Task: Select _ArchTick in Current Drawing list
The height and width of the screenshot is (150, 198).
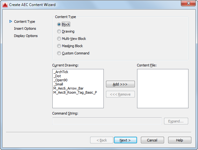Action: pyautogui.click(x=61, y=72)
